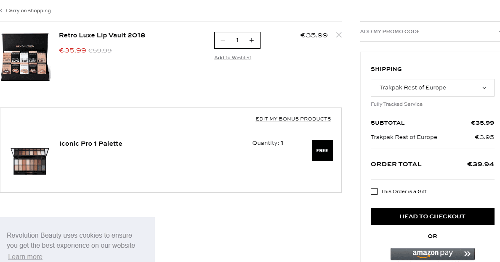The image size is (500, 262).
Task: Click the Add to Wishlist link
Action: click(233, 58)
